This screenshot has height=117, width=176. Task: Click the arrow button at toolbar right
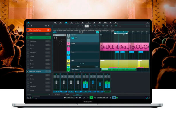(148, 26)
